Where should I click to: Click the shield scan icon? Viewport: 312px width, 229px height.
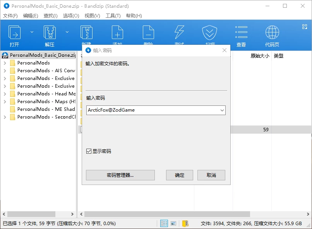point(209,32)
